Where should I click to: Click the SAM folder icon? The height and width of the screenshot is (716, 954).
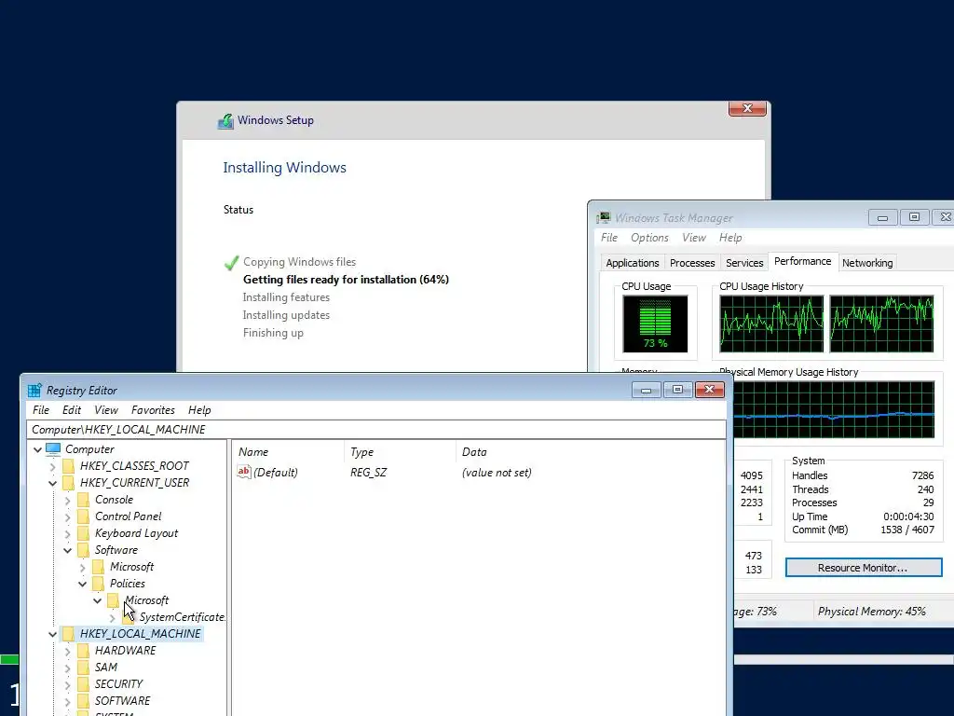[83, 668]
